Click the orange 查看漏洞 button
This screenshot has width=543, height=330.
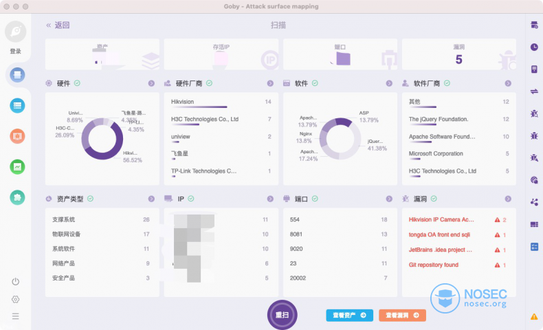(402, 315)
